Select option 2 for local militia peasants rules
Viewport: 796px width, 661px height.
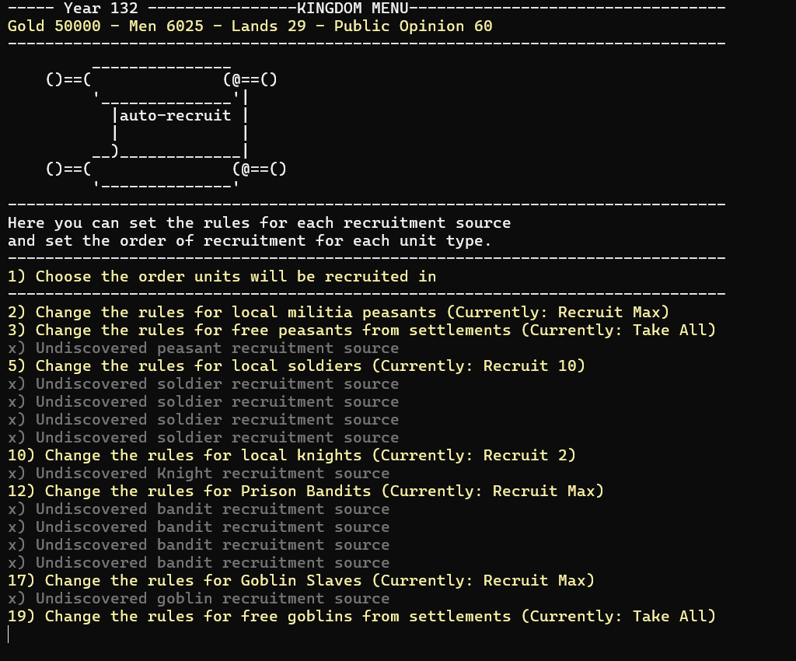coord(339,312)
